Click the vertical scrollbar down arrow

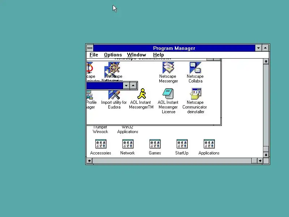pos(266,155)
